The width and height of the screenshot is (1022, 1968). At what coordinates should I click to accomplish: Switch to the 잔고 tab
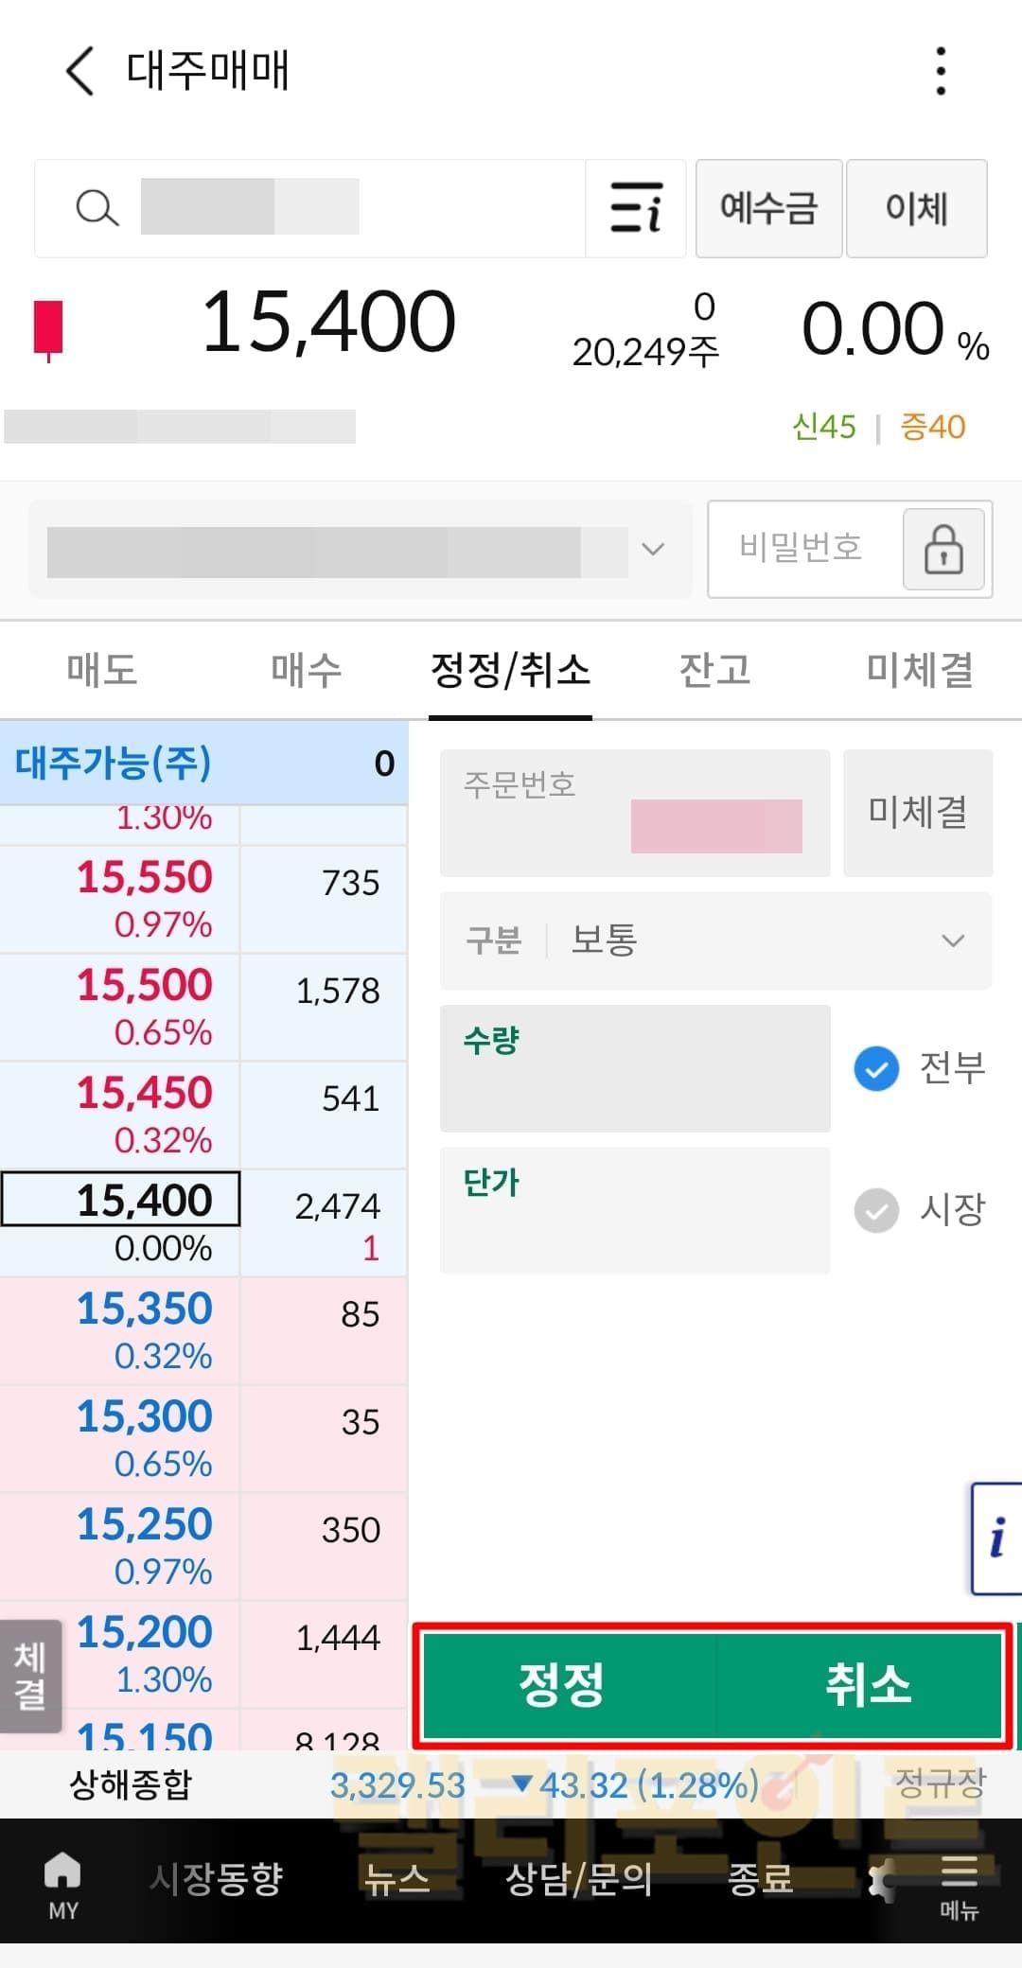pos(715,670)
